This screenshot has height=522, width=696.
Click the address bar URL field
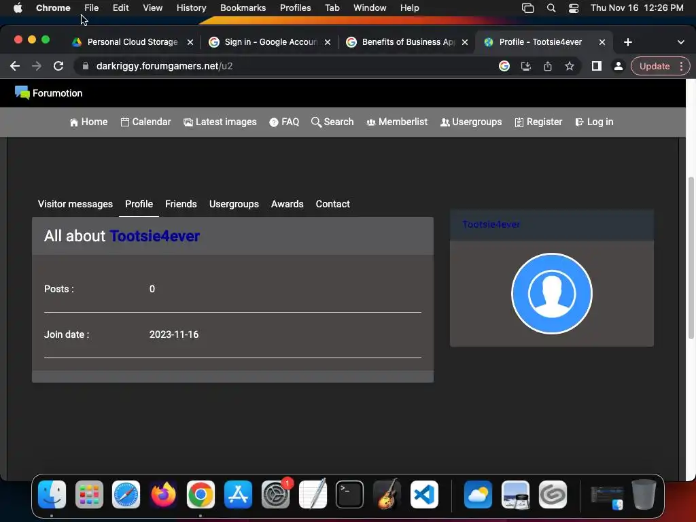(284, 66)
